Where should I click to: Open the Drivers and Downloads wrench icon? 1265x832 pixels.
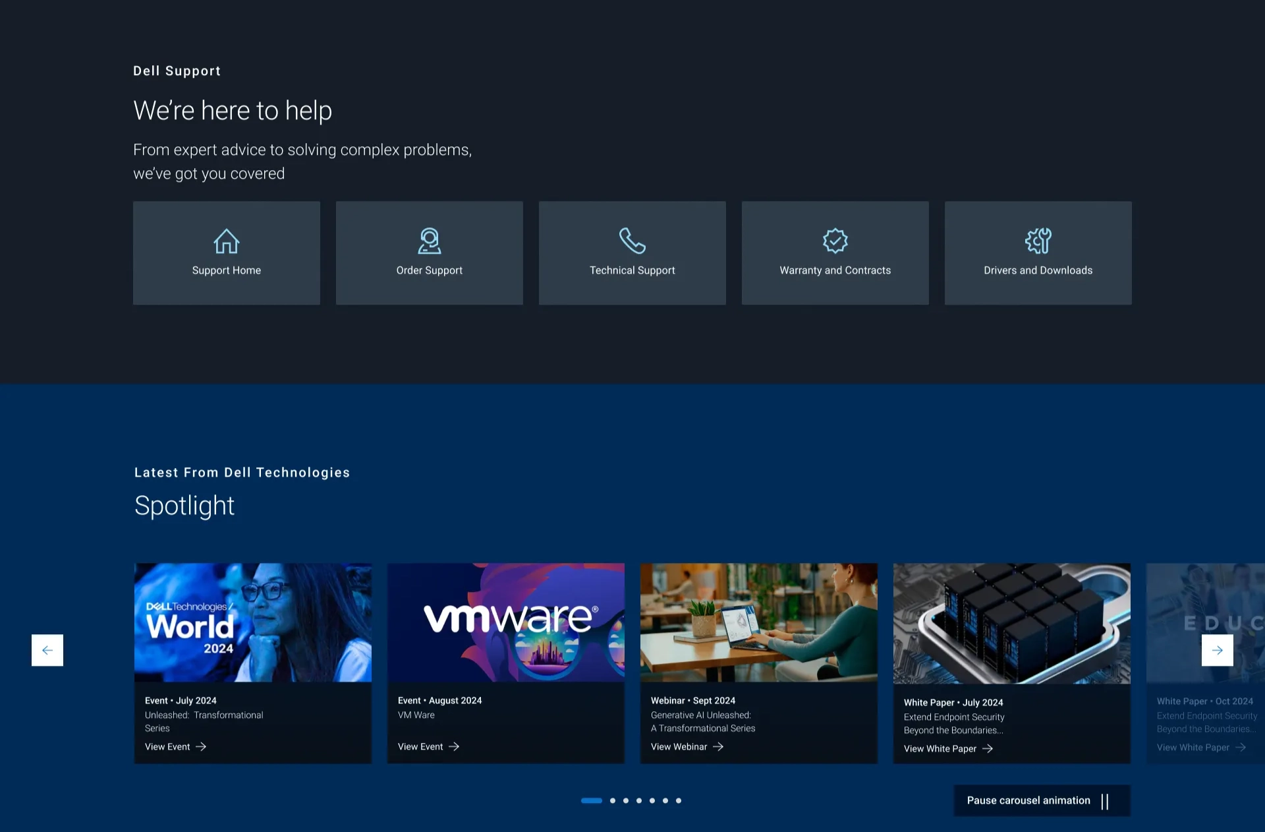1038,241
